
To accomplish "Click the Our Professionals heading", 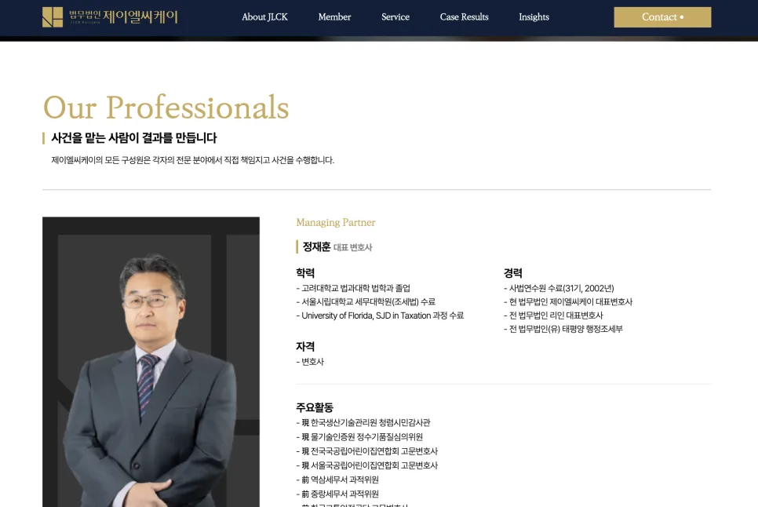I will (166, 108).
